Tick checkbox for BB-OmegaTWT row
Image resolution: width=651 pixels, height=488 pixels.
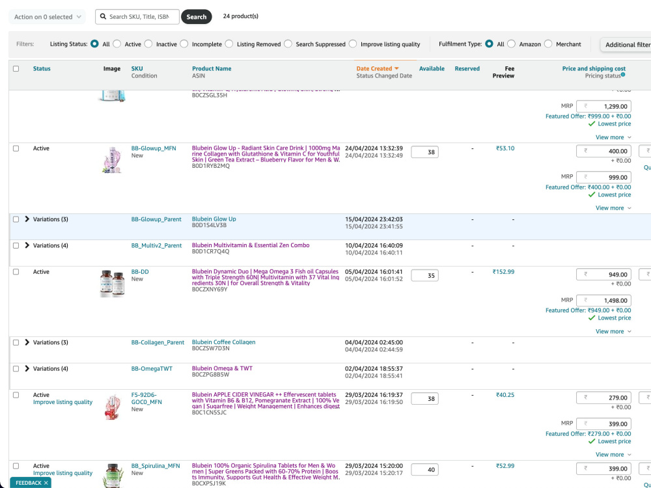tap(16, 368)
